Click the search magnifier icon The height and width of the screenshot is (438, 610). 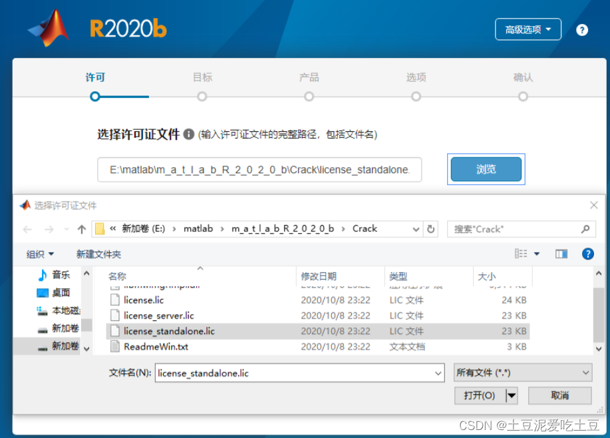pyautogui.click(x=585, y=229)
